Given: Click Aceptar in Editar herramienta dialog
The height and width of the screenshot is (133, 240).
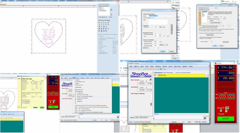Looking at the screenshot, I should pos(163,51).
